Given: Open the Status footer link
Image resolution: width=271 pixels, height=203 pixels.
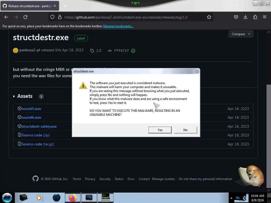Looking at the screenshot, I should pyautogui.click(x=119, y=179).
